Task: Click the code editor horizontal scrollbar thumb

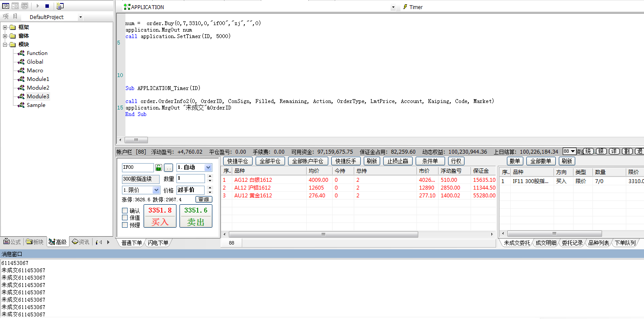Action: coord(136,140)
